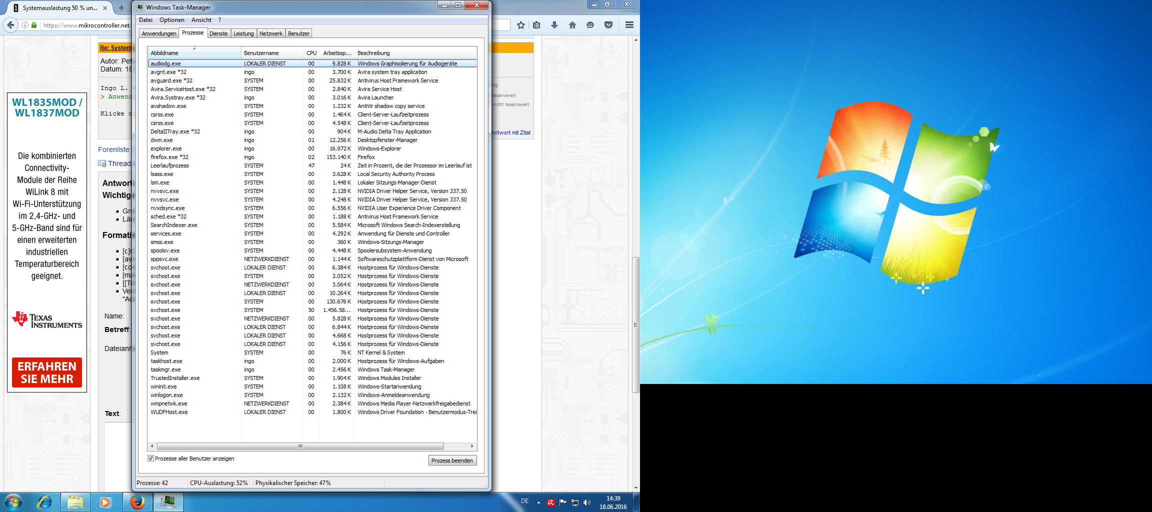Open the Windows Start menu orb
The height and width of the screenshot is (512, 1152).
pyautogui.click(x=13, y=501)
